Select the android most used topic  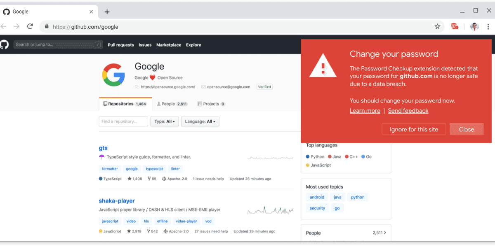pyautogui.click(x=317, y=197)
